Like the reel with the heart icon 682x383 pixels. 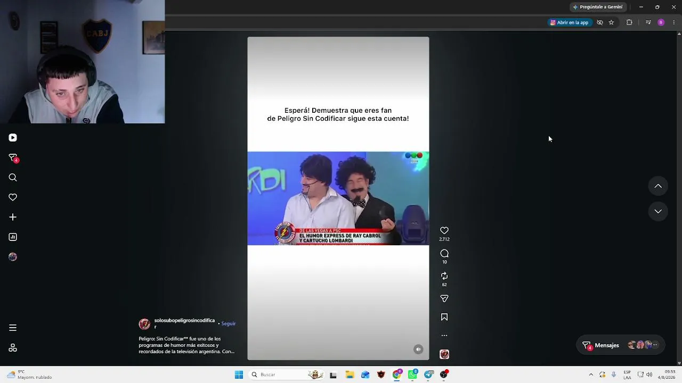coord(444,230)
